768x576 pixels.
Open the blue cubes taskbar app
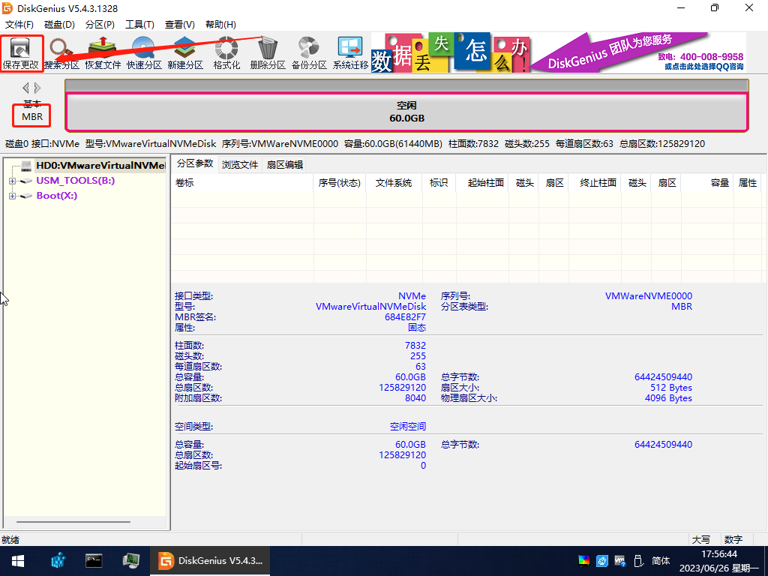(x=58, y=560)
